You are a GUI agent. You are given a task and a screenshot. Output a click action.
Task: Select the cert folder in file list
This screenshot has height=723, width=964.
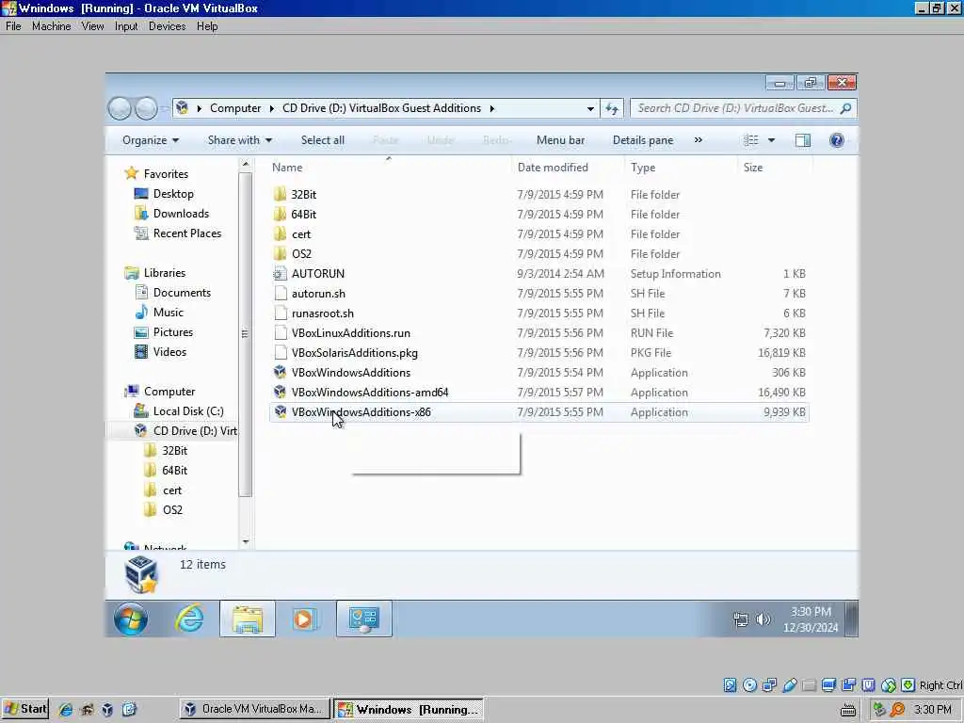point(538,233)
